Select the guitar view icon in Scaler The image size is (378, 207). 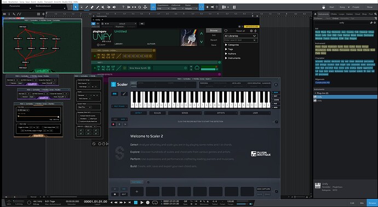click(x=124, y=94)
